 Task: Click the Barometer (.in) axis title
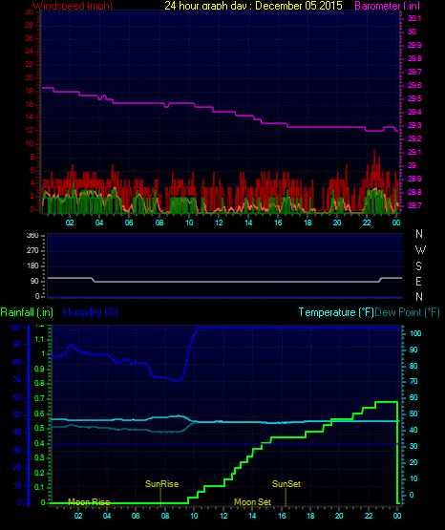(387, 5)
